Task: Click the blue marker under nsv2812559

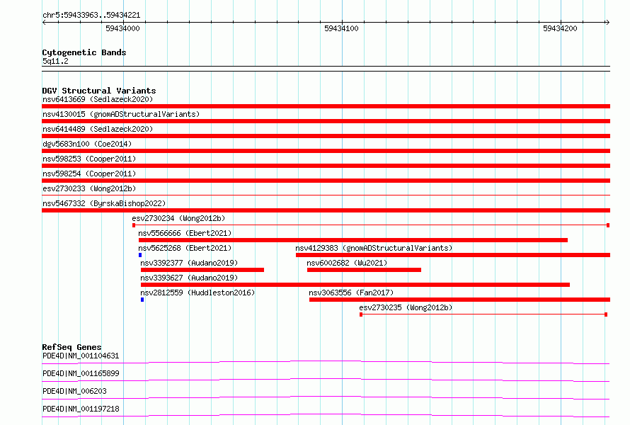Action: (x=142, y=300)
